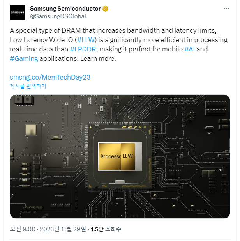Follow the #LPDDR hashtag

(x=83, y=49)
